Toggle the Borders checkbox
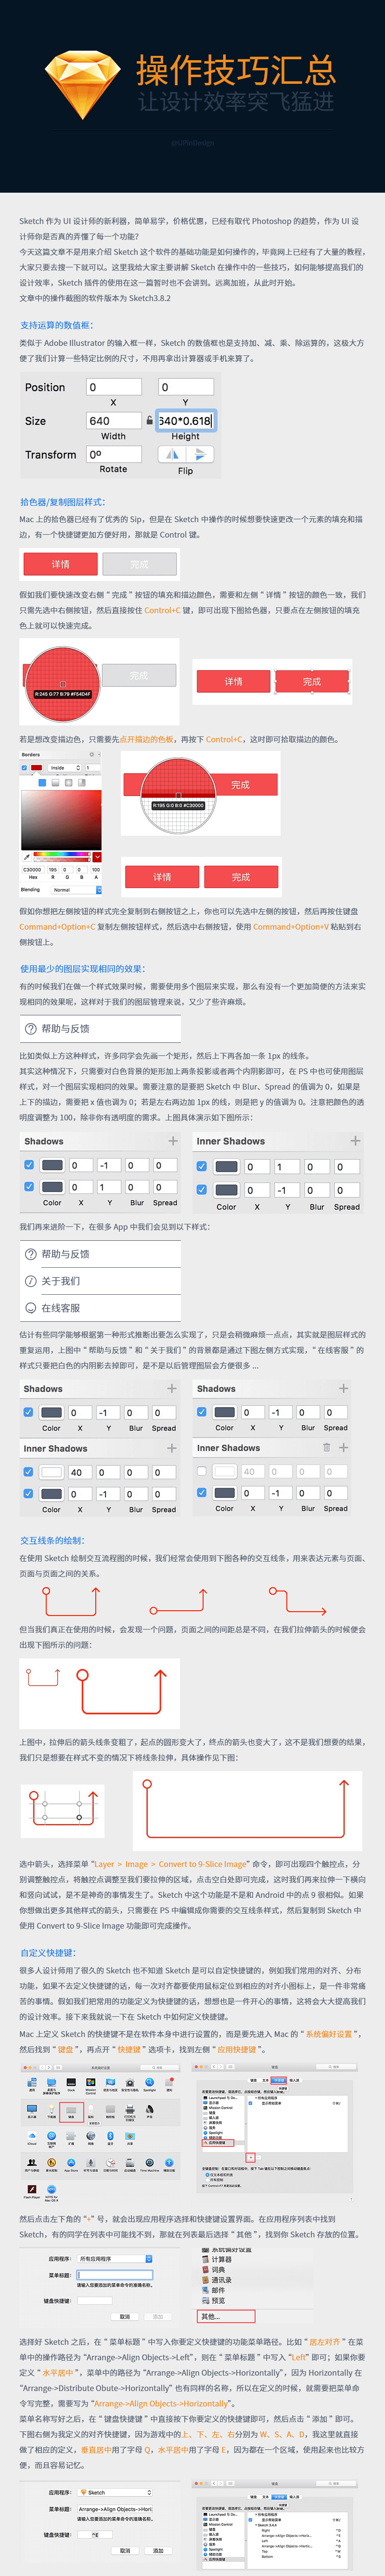 25,768
